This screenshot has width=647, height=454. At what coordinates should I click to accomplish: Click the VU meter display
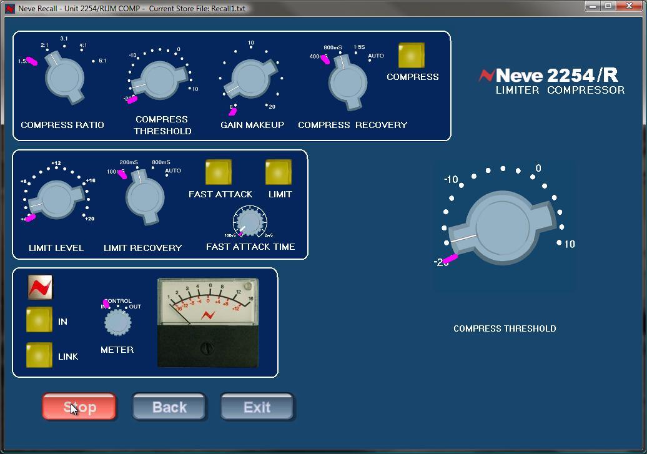(x=208, y=322)
